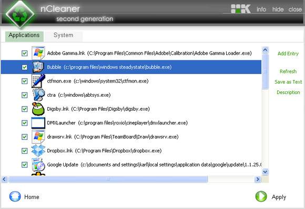
Task: Disable the DMXLauncher checkbox
Action: [25, 123]
